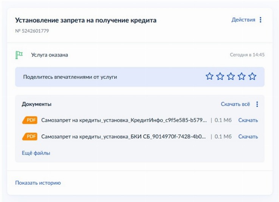
Task: Click the fourth rating star
Action: (x=242, y=77)
